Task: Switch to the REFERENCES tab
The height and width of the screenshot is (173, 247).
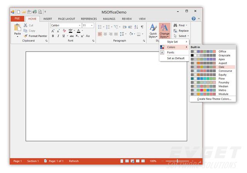Action: [89, 19]
